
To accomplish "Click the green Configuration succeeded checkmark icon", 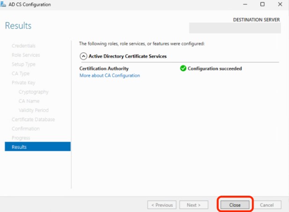I will coord(183,68).
